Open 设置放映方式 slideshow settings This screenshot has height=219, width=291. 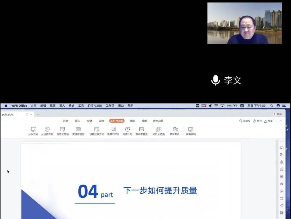97,129
